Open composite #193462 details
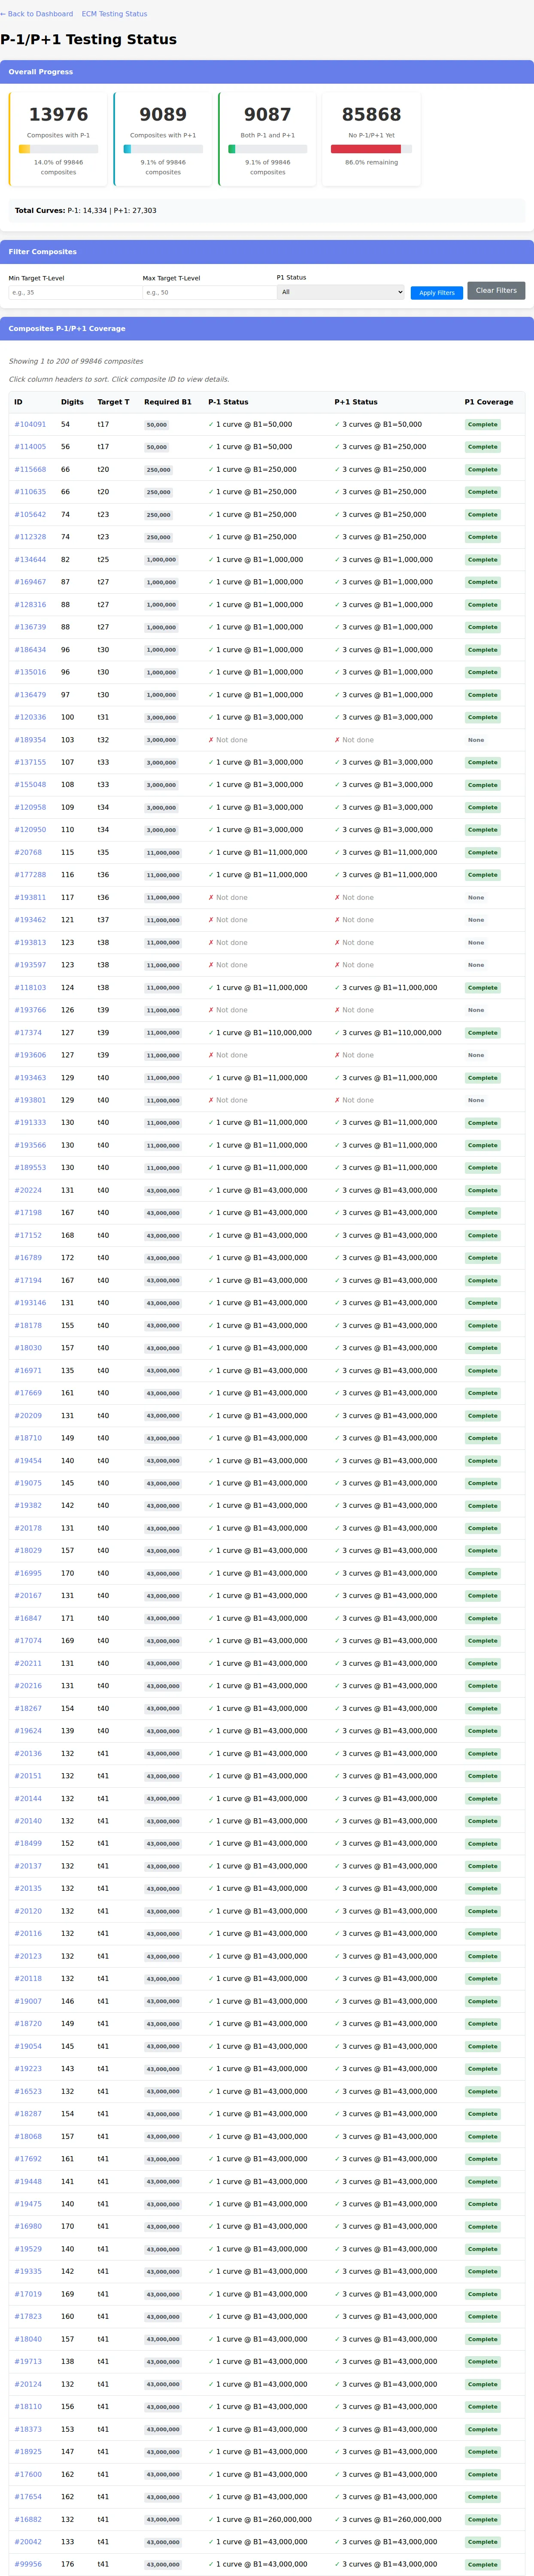 [x=30, y=920]
